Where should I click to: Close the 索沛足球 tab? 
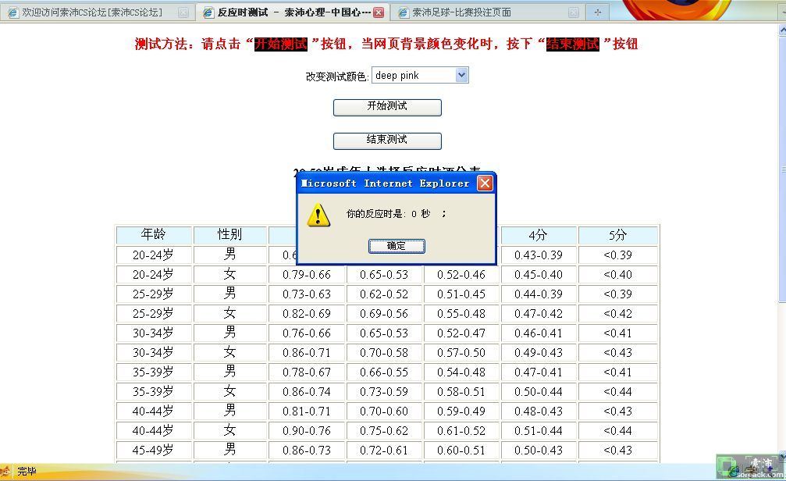pyautogui.click(x=574, y=12)
